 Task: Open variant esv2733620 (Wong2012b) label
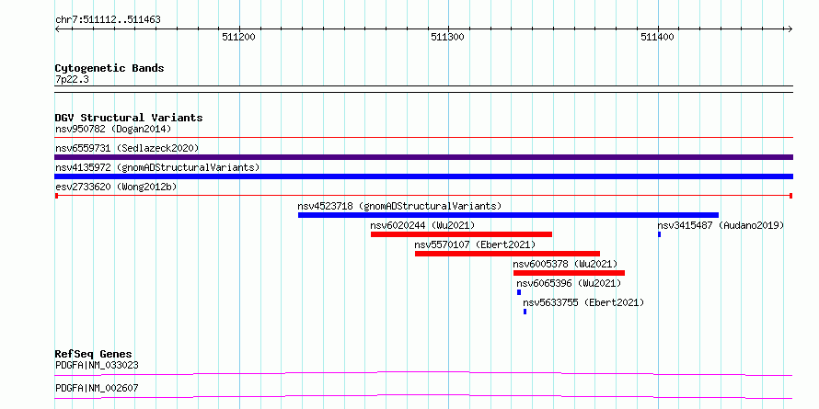[116, 187]
